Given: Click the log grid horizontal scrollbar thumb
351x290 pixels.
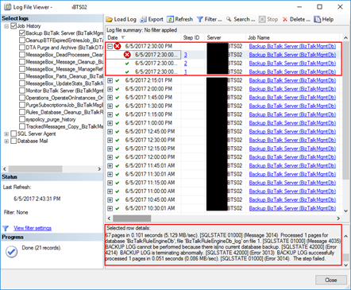Looking at the screenshot, I should click(132, 218).
